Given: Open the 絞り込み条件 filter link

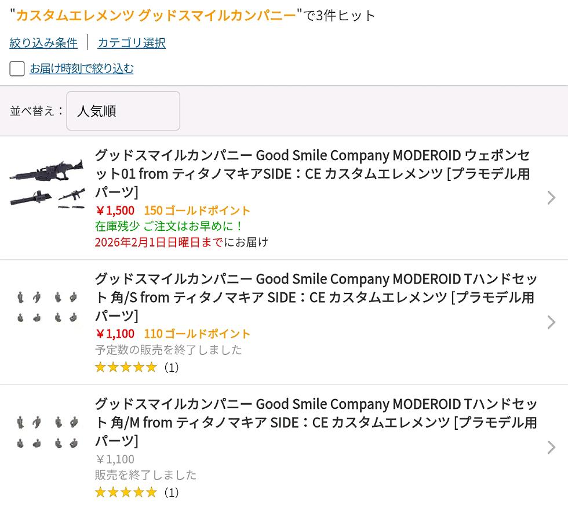Looking at the screenshot, I should click(x=43, y=43).
